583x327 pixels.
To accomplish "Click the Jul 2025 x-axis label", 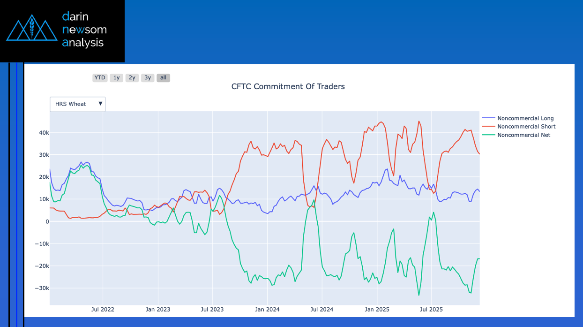I will pos(431,310).
